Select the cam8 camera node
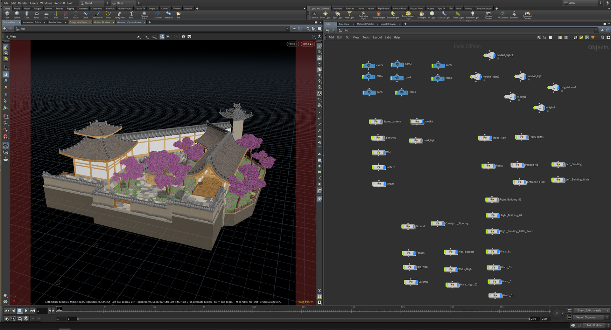The height and width of the screenshot is (330, 611). (x=402, y=92)
